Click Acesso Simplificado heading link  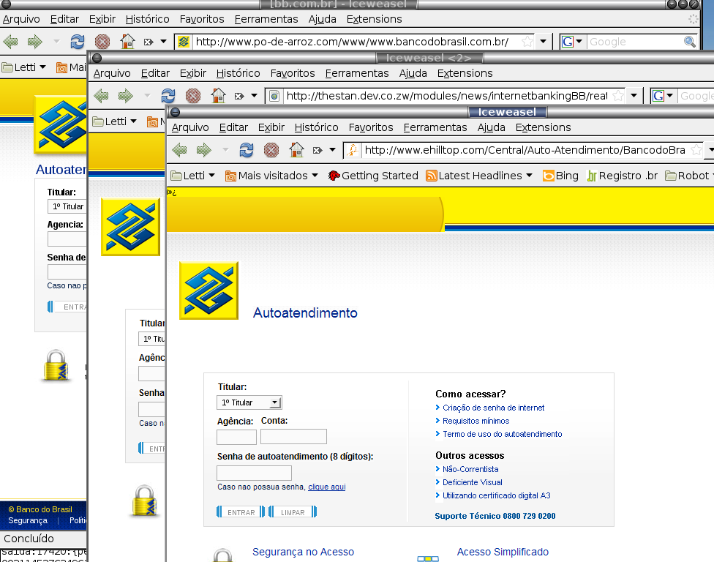503,552
